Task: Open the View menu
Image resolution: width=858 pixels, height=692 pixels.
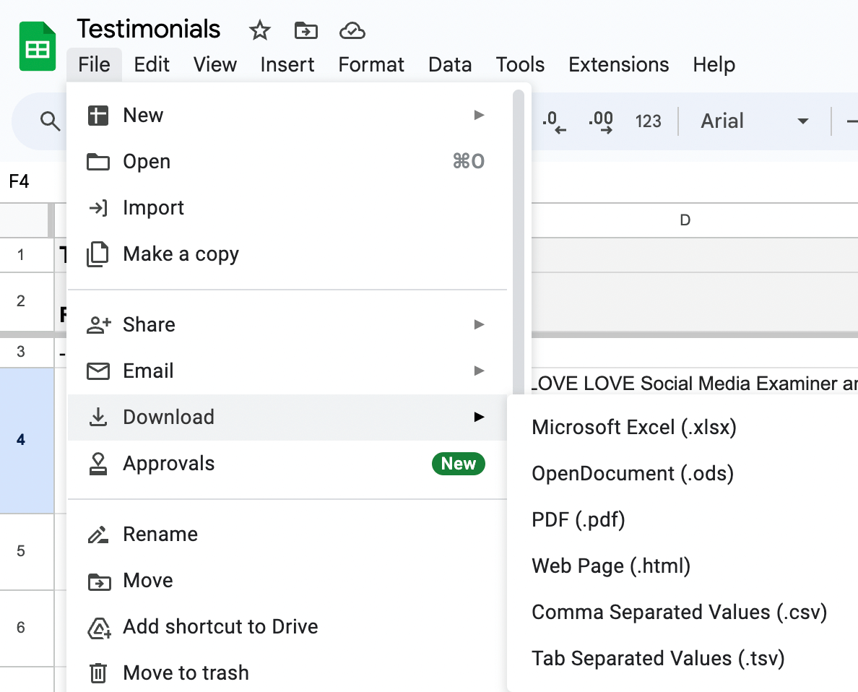Action: (x=215, y=64)
